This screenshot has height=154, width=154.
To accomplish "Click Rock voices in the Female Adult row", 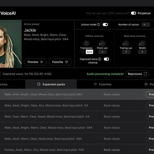I will (112, 150).
